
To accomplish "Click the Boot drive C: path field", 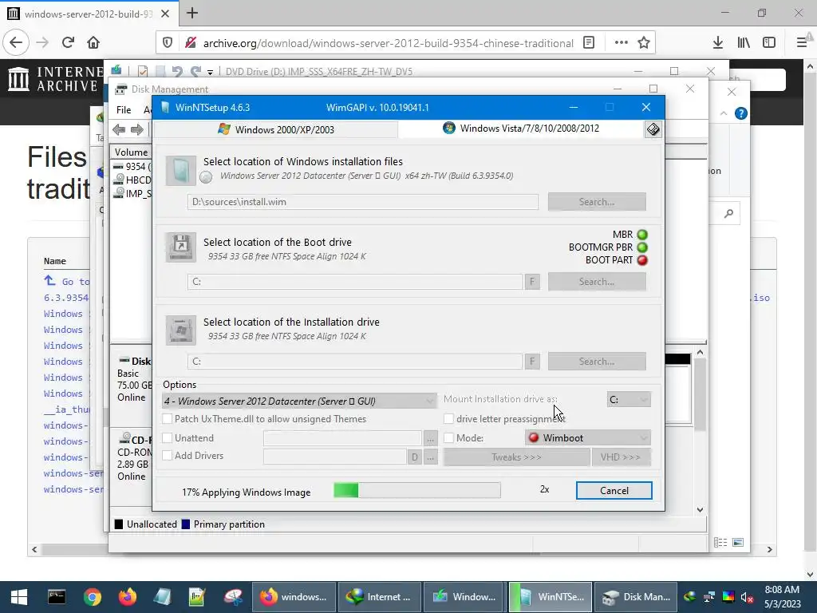I will [354, 282].
